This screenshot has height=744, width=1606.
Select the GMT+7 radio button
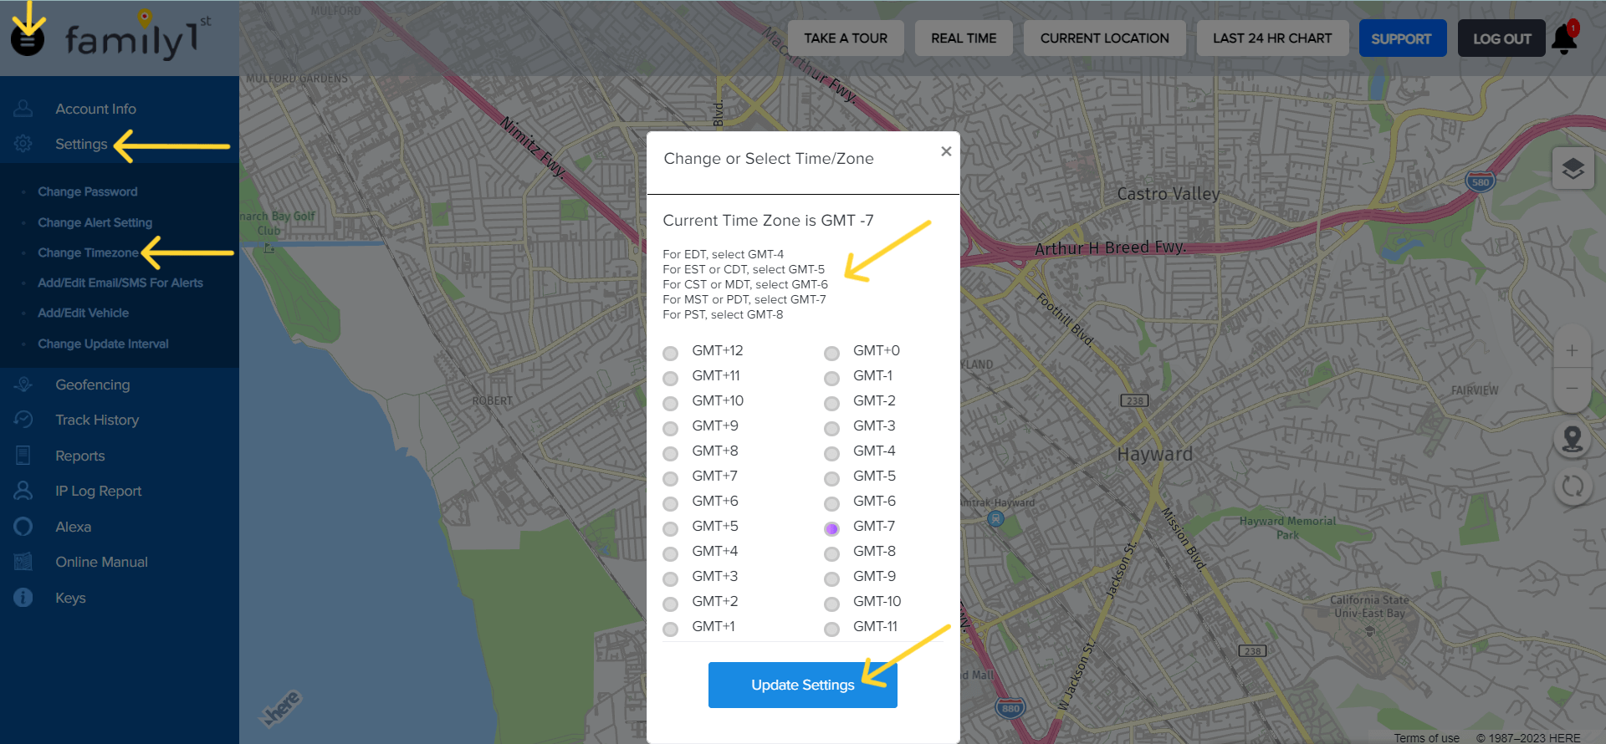(670, 478)
